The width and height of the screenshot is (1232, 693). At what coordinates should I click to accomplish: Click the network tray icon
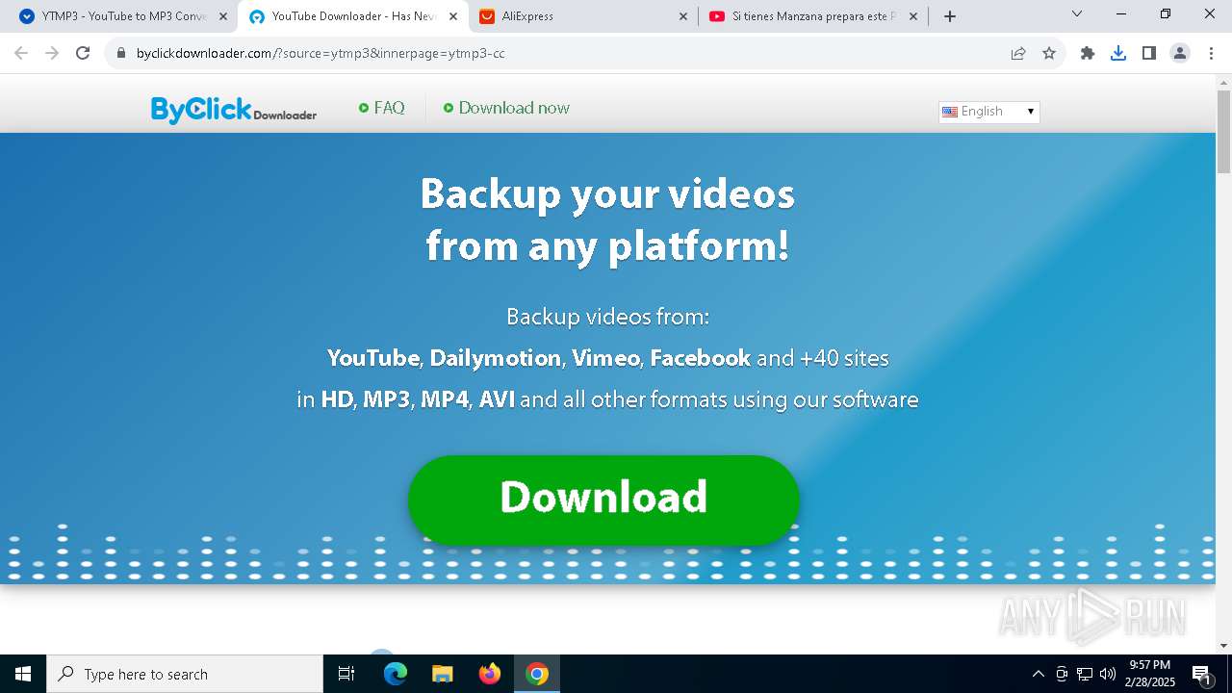(1085, 674)
